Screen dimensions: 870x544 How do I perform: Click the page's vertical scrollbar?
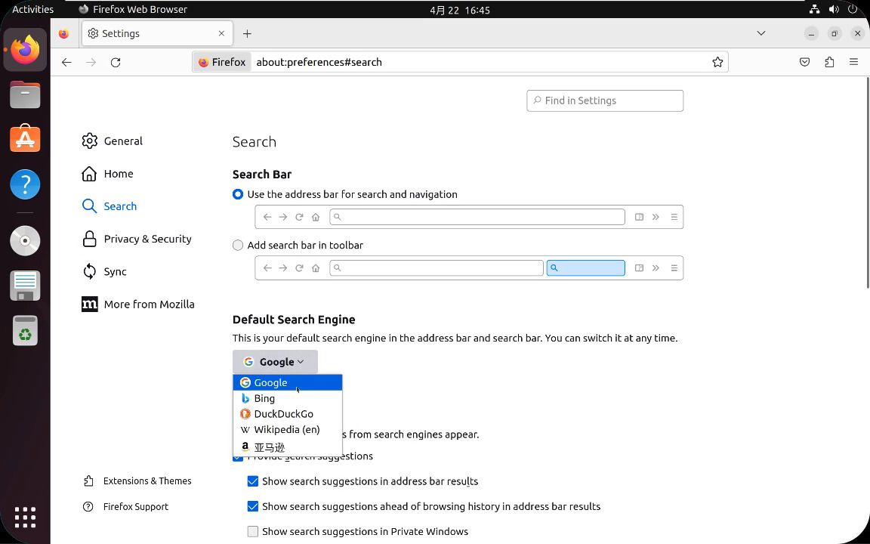pyautogui.click(x=865, y=181)
